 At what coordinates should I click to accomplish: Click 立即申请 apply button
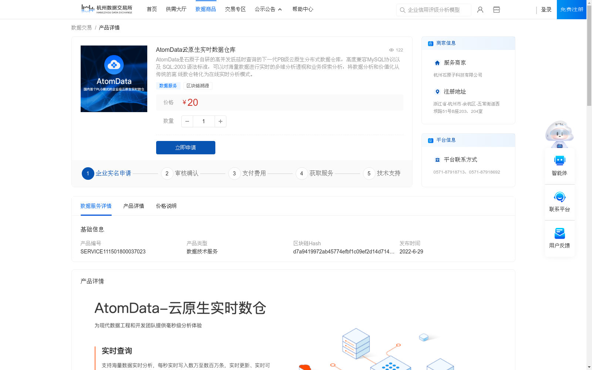pyautogui.click(x=186, y=148)
